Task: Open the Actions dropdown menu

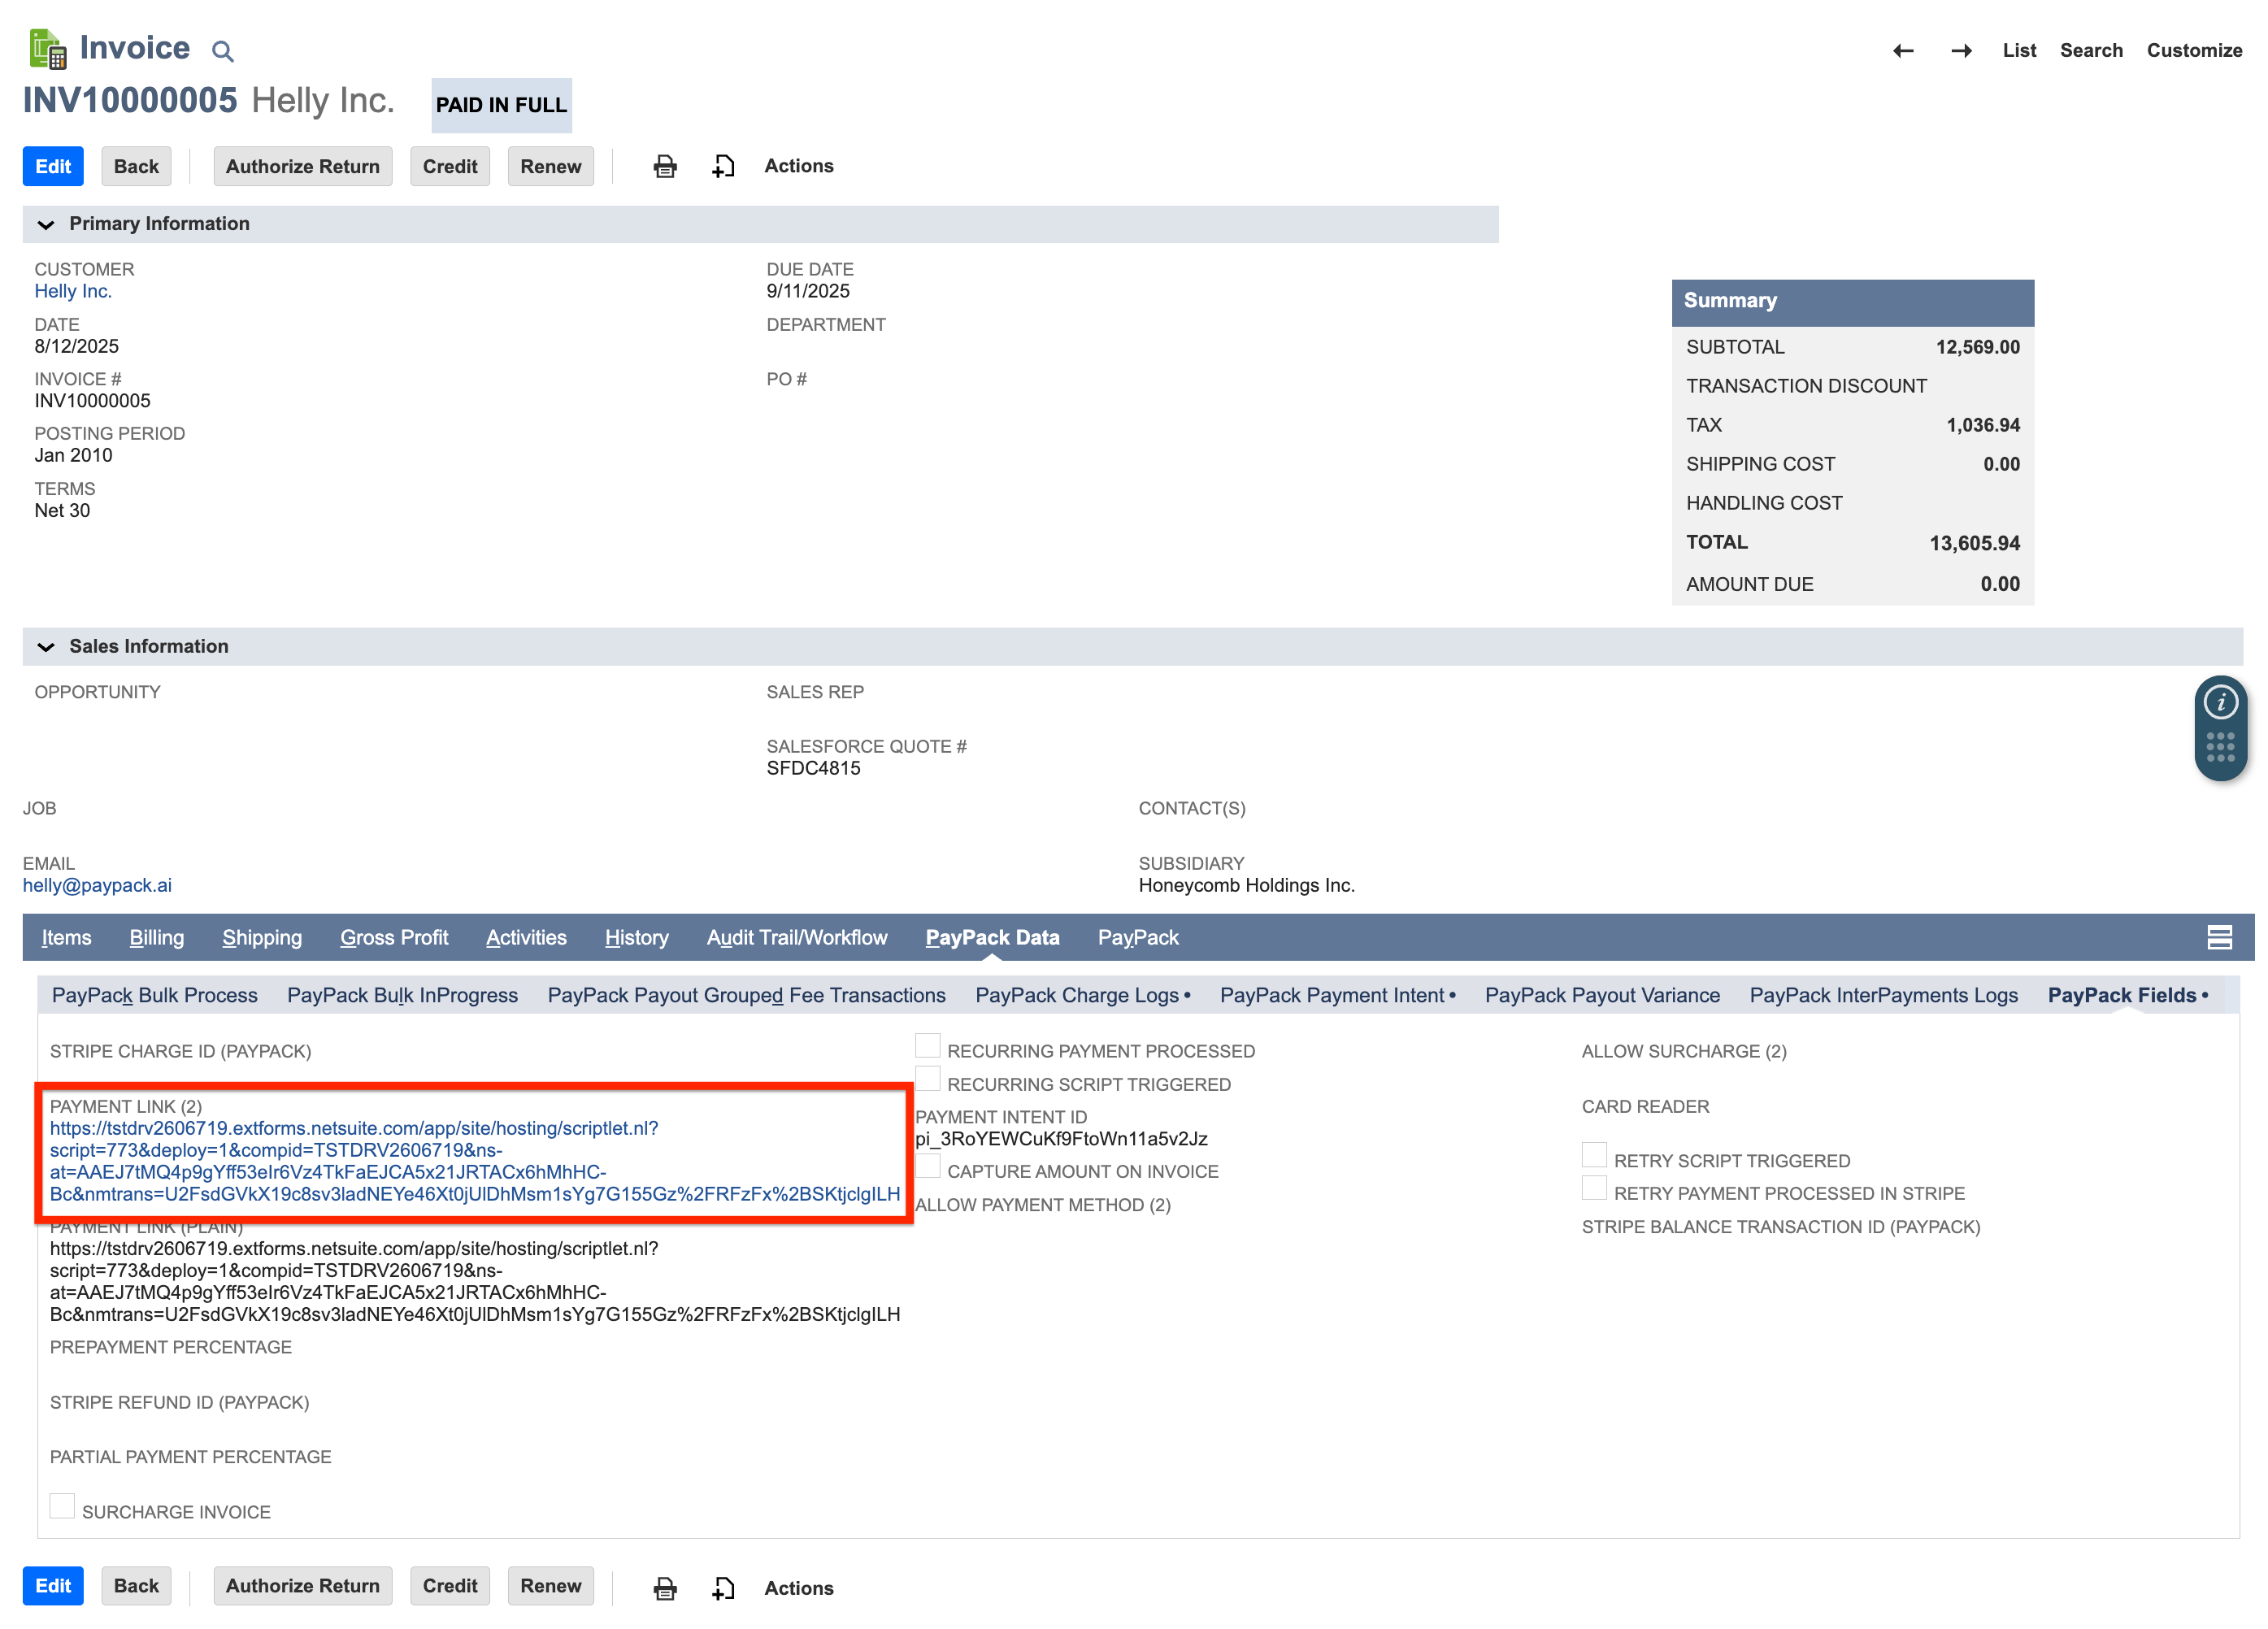Action: pos(798,166)
